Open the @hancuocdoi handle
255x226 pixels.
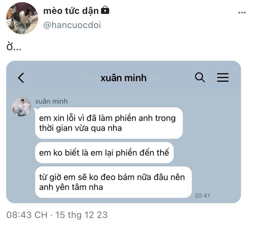(72, 25)
